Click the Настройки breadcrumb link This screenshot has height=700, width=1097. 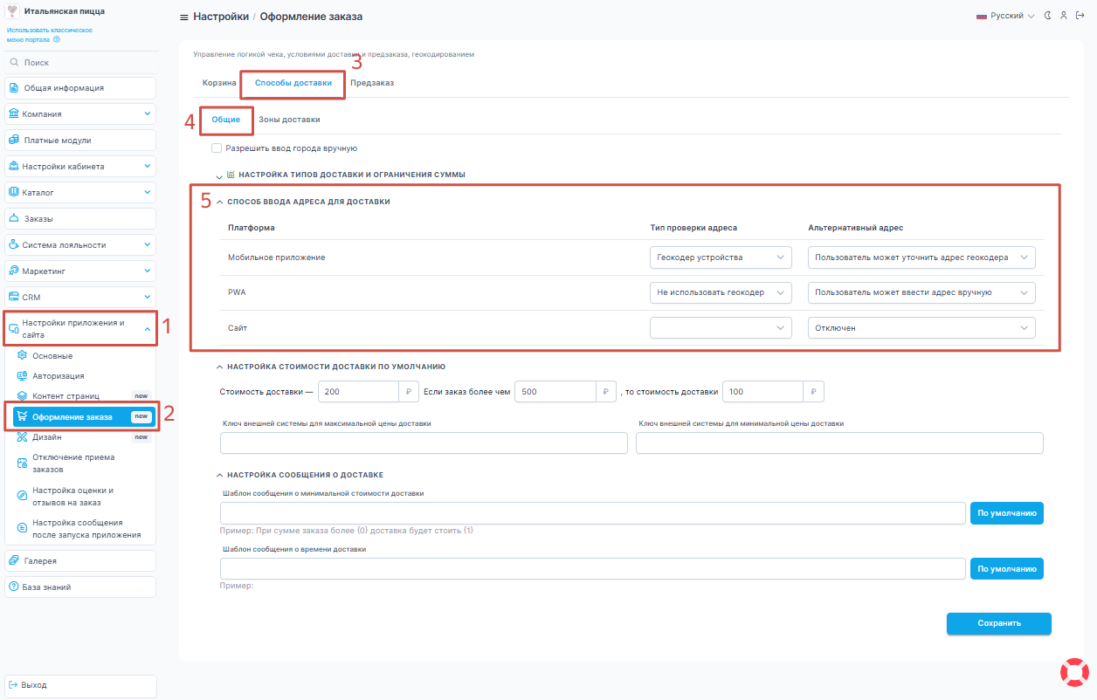coord(220,17)
